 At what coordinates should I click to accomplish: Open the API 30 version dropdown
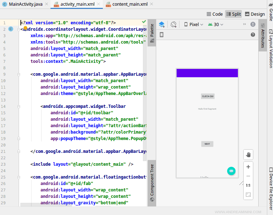(x=216, y=25)
